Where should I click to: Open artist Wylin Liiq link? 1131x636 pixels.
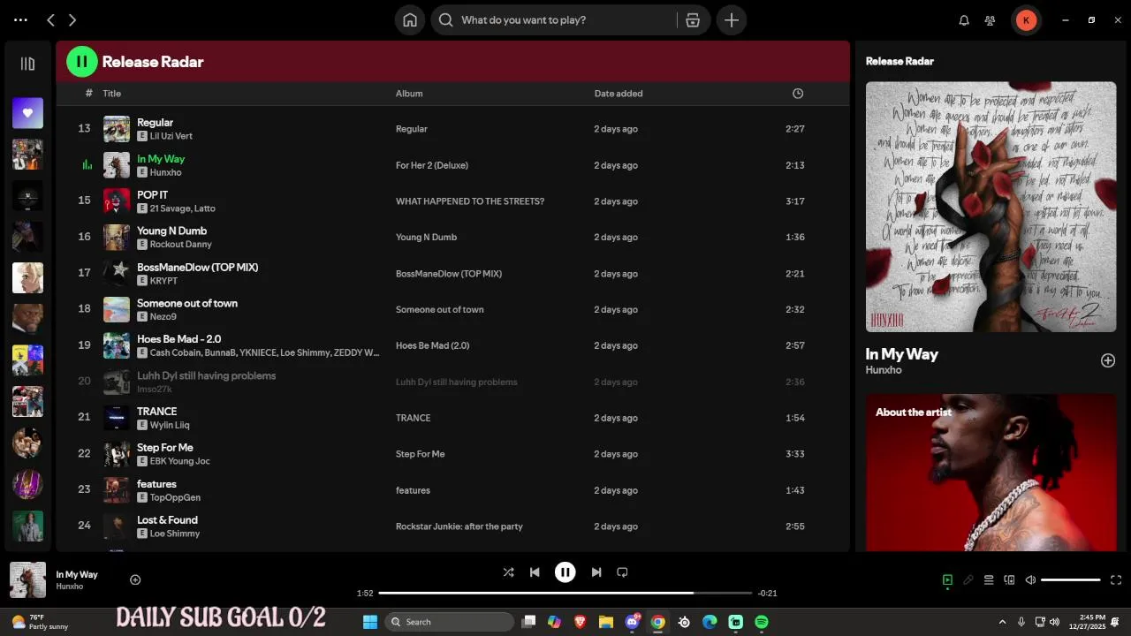(x=170, y=425)
